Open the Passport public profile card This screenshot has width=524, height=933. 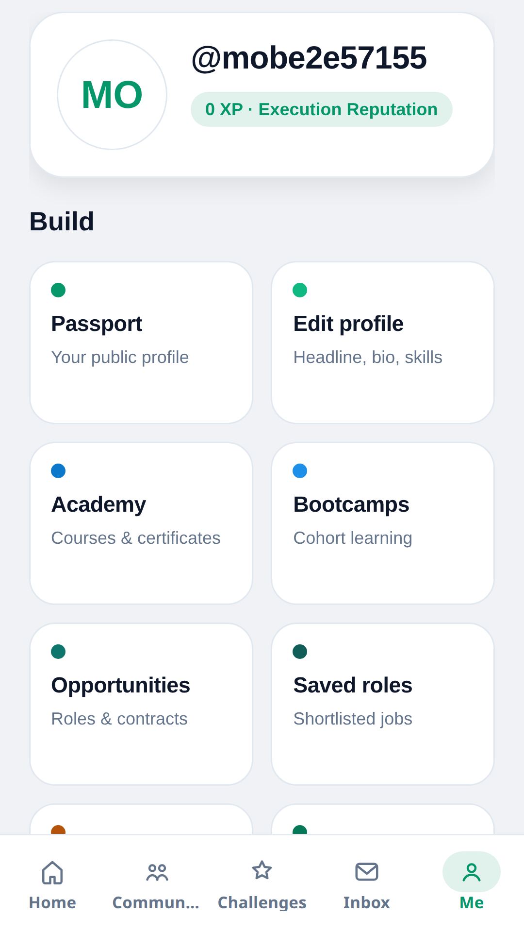pos(141,343)
